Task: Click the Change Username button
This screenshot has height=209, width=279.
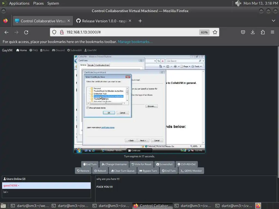Action: pyautogui.click(x=114, y=164)
